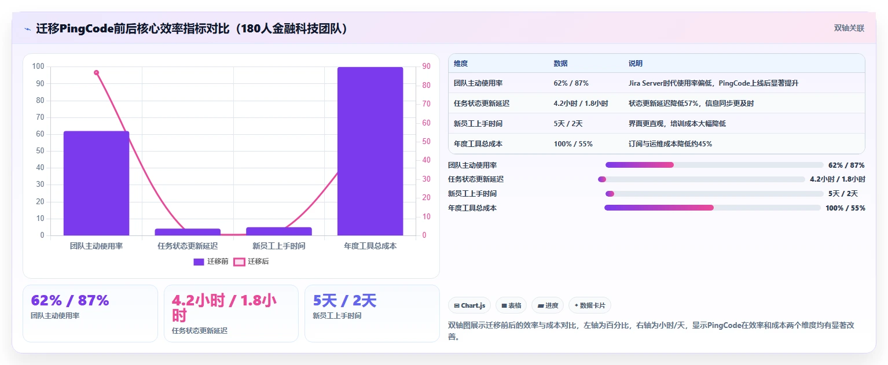Click the progress value 62% / 87% label
888x365 pixels.
click(x=846, y=165)
